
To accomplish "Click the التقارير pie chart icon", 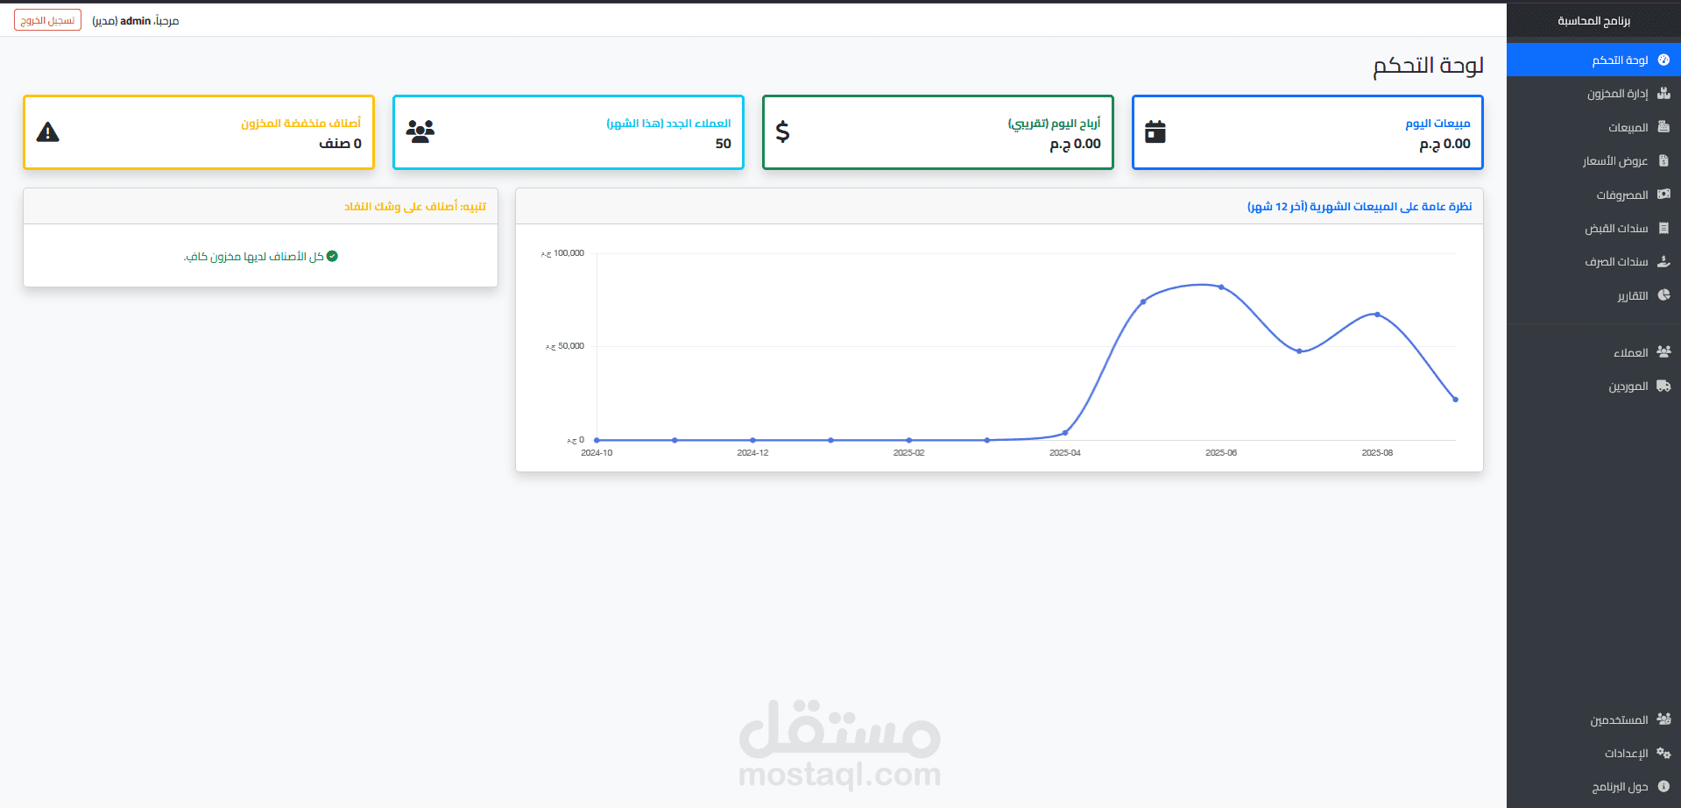I will pyautogui.click(x=1663, y=295).
